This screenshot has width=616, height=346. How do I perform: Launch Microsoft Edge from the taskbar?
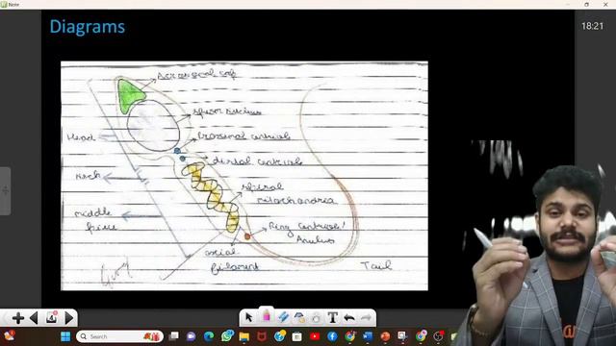209,336
